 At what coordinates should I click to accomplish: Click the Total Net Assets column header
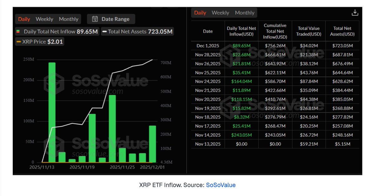(x=342, y=31)
